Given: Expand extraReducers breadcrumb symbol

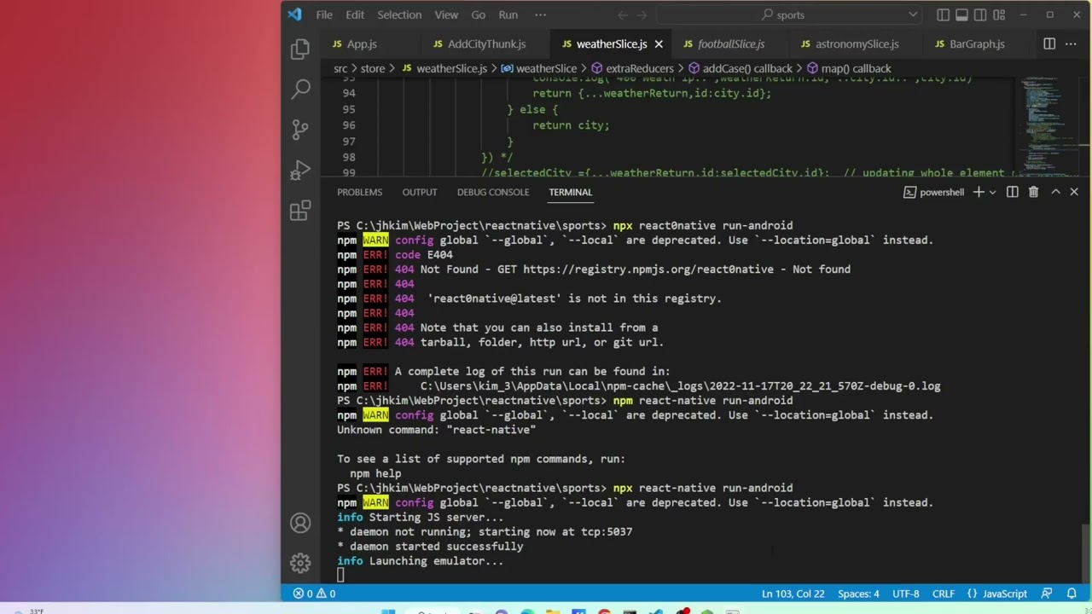Looking at the screenshot, I should click(633, 68).
